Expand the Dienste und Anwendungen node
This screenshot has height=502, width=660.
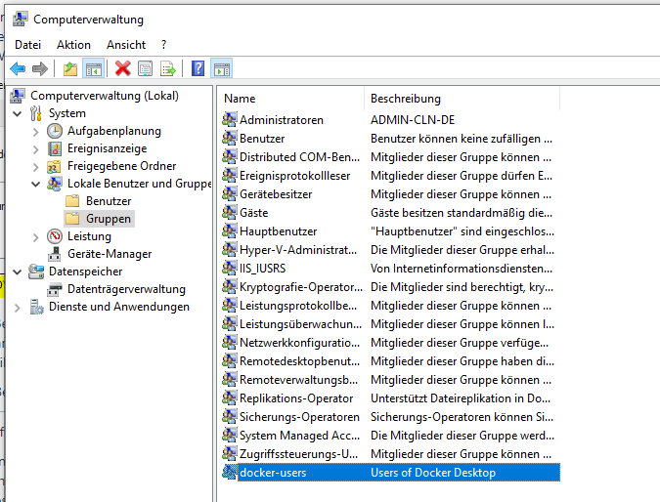pyautogui.click(x=18, y=307)
